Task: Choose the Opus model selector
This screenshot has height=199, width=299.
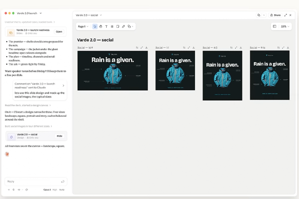Action: click(47, 190)
